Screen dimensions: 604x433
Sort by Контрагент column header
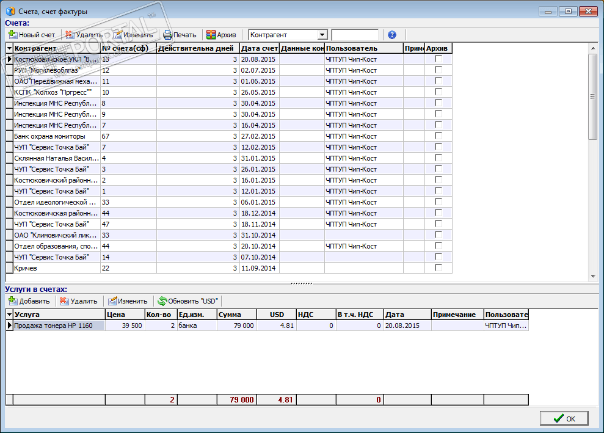(x=57, y=48)
